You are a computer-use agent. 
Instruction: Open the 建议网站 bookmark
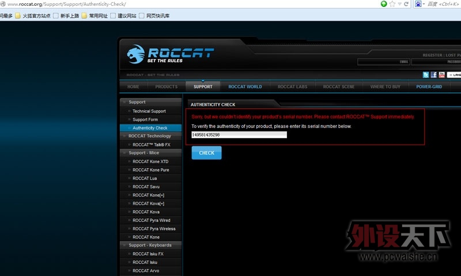(123, 16)
